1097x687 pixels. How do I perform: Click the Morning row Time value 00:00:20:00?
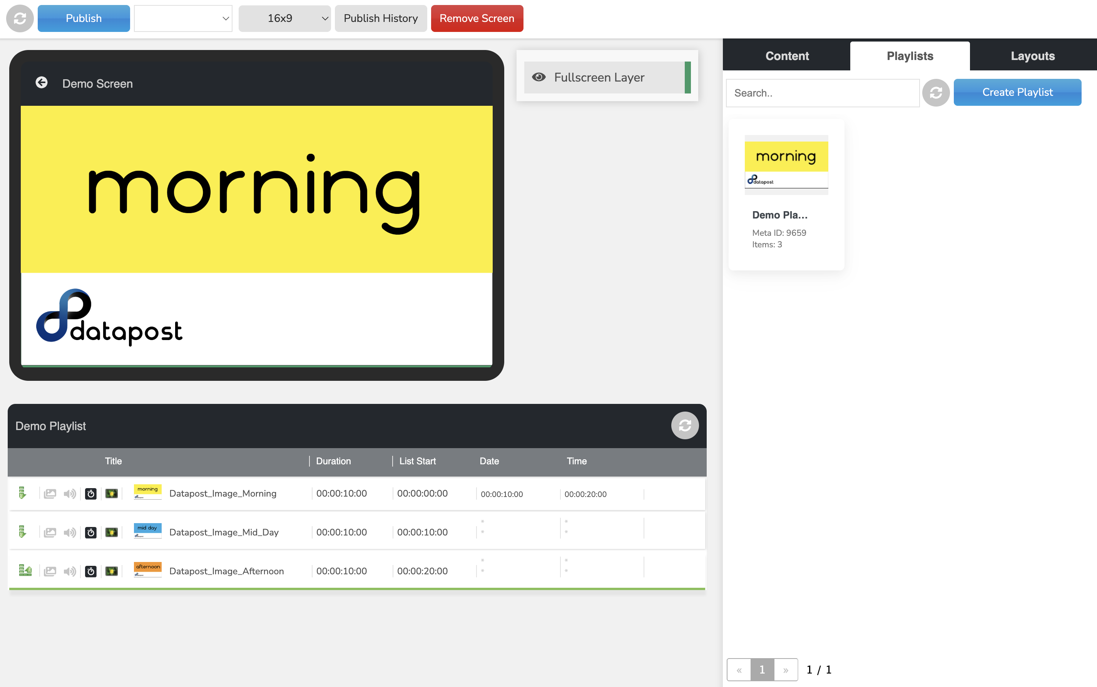tap(585, 494)
